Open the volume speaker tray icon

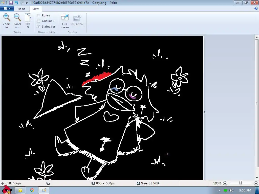click(x=231, y=190)
